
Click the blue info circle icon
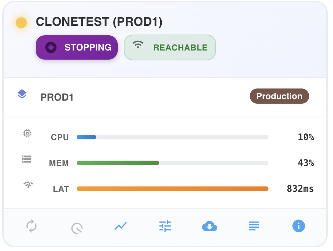coord(298,226)
